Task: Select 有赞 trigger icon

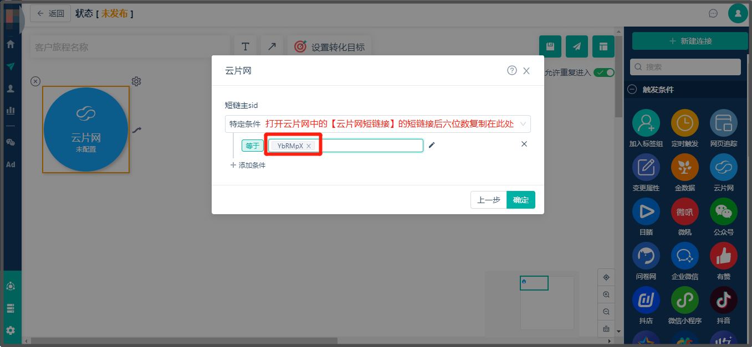Action: [x=724, y=256]
